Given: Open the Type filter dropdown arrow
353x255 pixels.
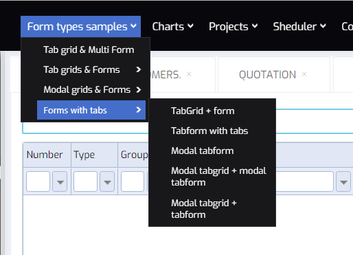Looking at the screenshot, I should point(107,181).
